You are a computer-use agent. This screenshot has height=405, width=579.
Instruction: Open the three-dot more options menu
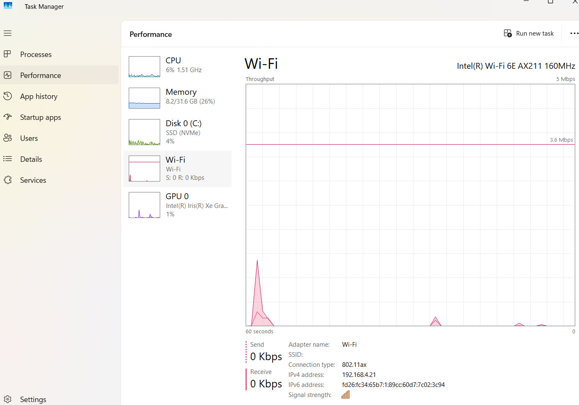[574, 34]
